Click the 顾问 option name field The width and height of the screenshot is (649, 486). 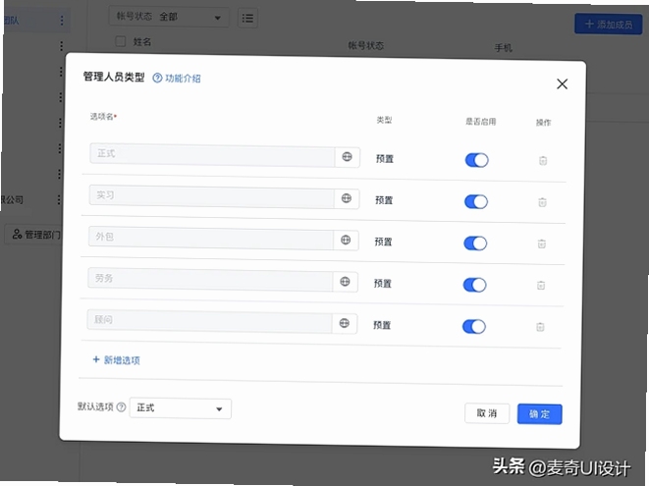tap(209, 321)
